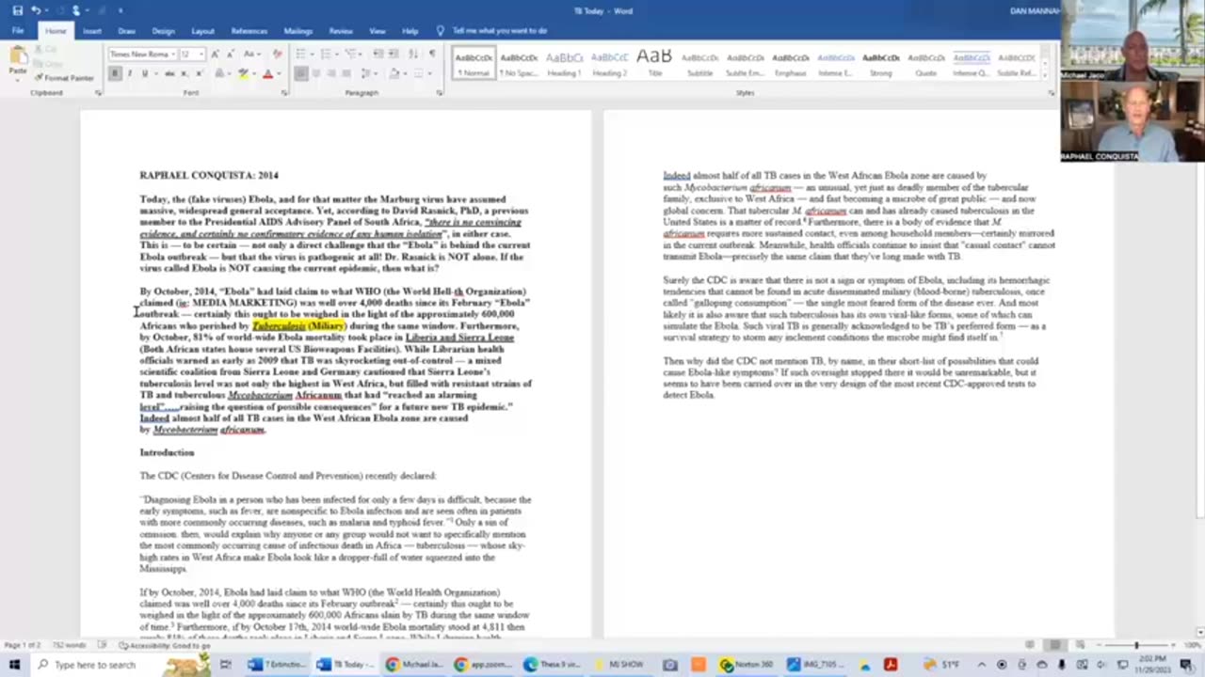Open the Windows Start button
1205x677 pixels.
pos(15,665)
